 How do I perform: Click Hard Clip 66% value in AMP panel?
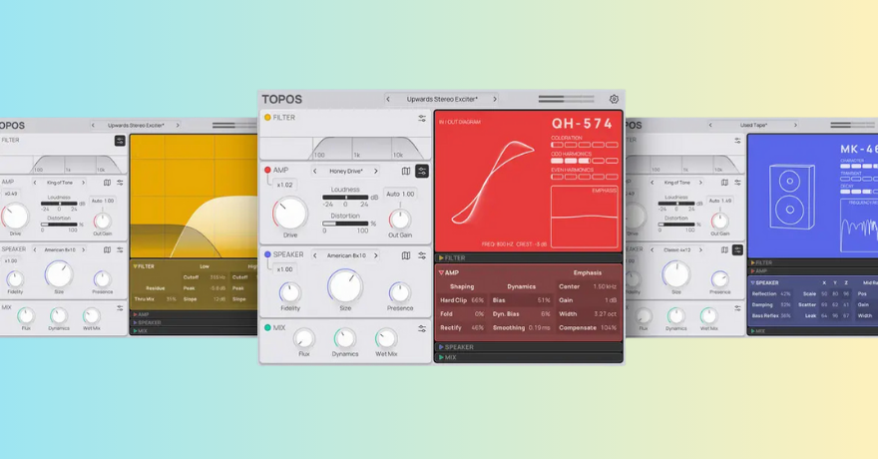[478, 300]
